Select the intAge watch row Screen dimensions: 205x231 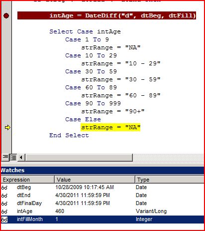[x=102, y=212]
